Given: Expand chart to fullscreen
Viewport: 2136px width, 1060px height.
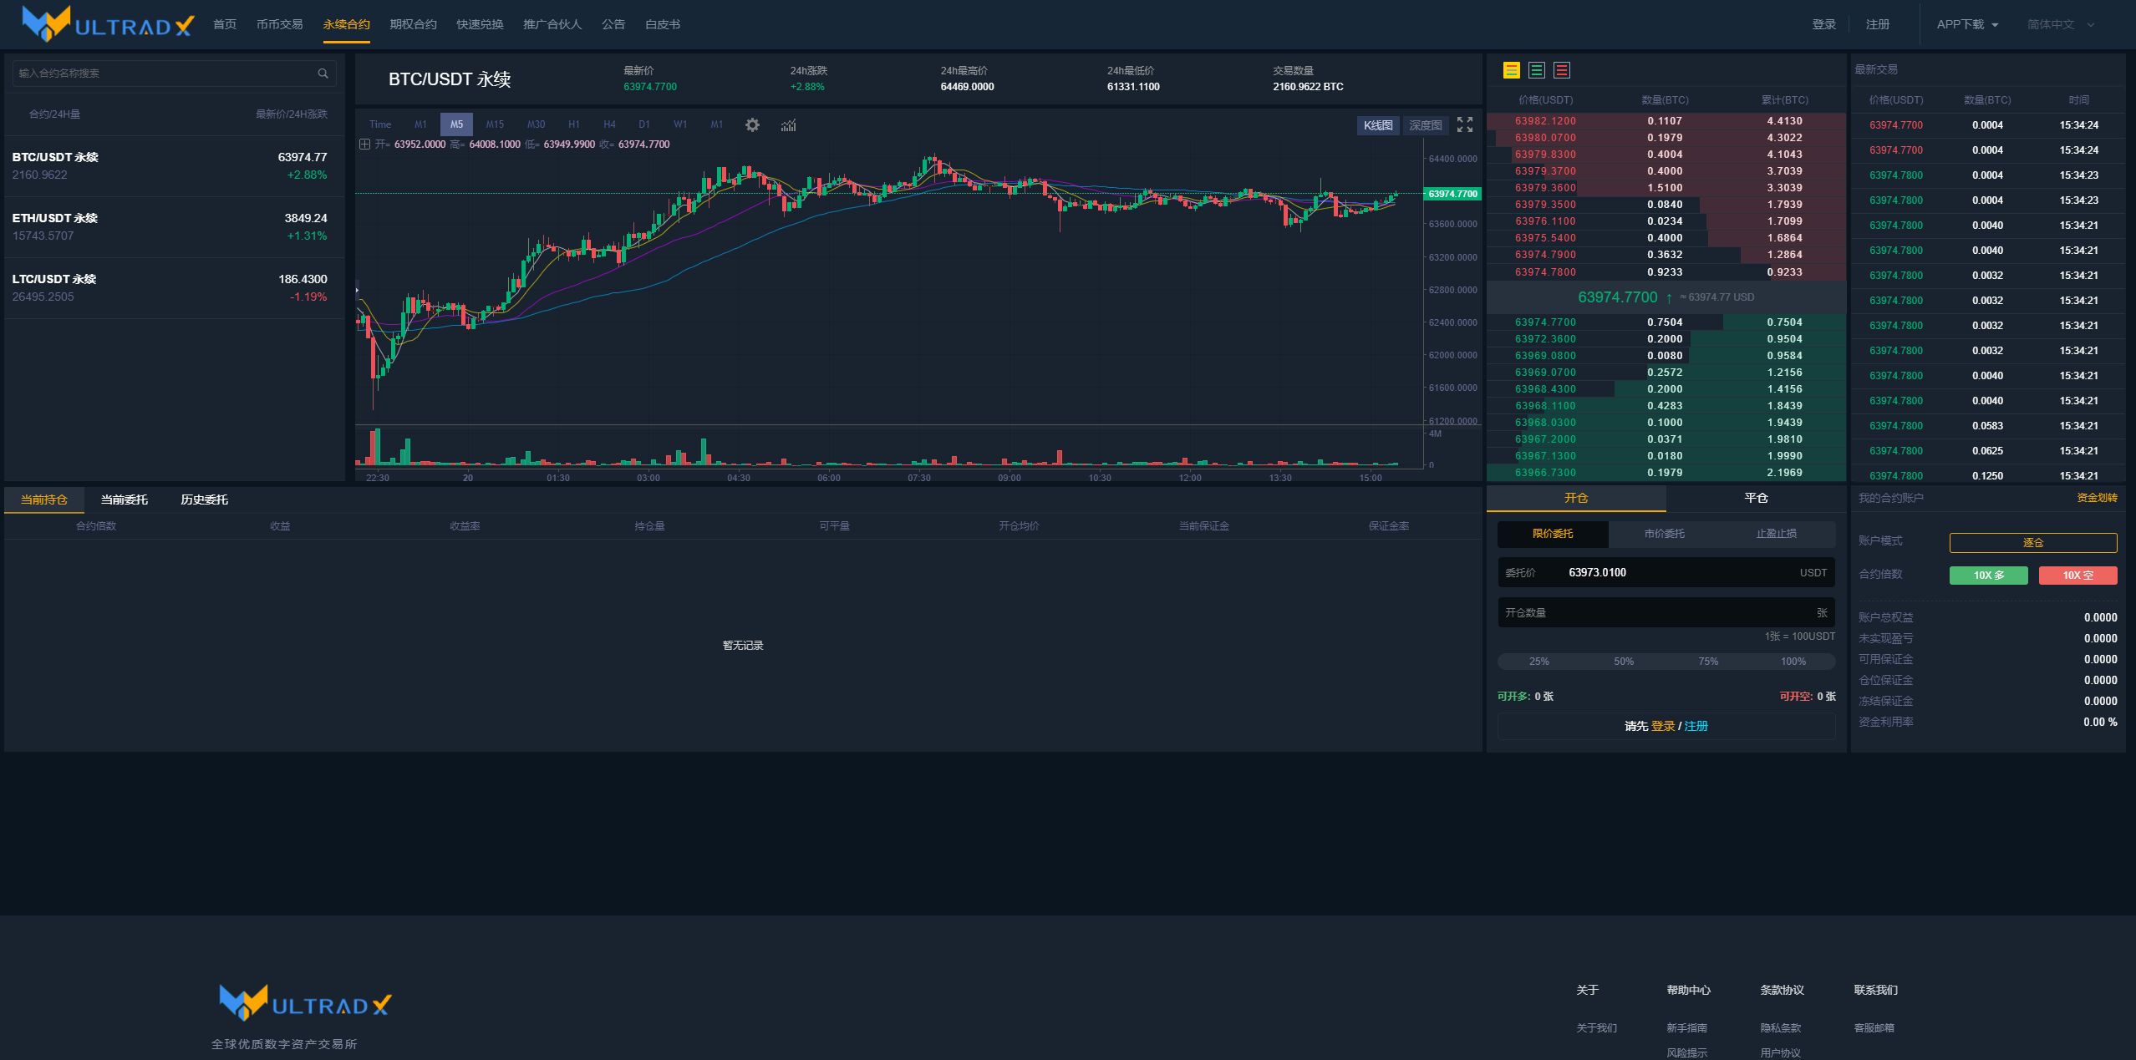Looking at the screenshot, I should 1464,124.
